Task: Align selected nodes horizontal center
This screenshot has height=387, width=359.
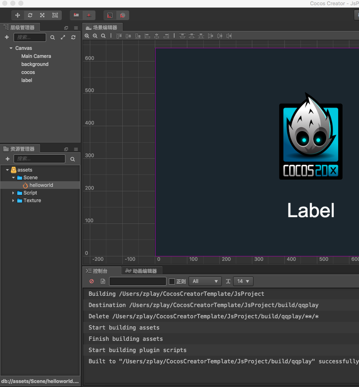Action: click(x=157, y=36)
